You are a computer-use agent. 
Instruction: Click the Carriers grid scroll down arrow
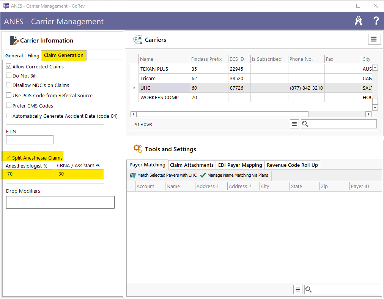tap(375, 108)
